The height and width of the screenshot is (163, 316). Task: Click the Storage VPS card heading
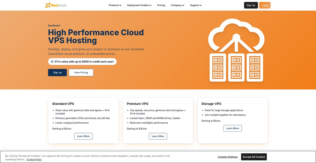click(211, 104)
